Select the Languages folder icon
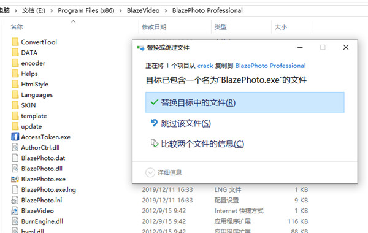368x233 pixels. coord(15,95)
